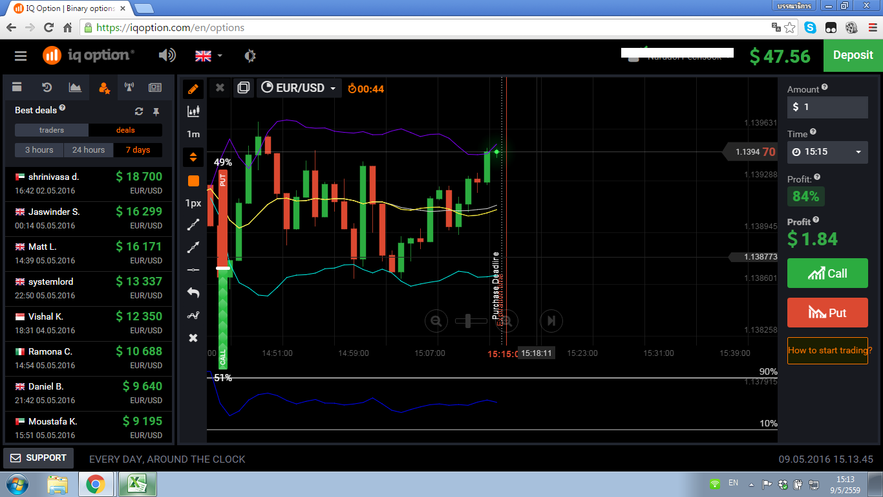Viewport: 883px width, 497px height.
Task: Open the hamburger main menu
Action: click(21, 56)
